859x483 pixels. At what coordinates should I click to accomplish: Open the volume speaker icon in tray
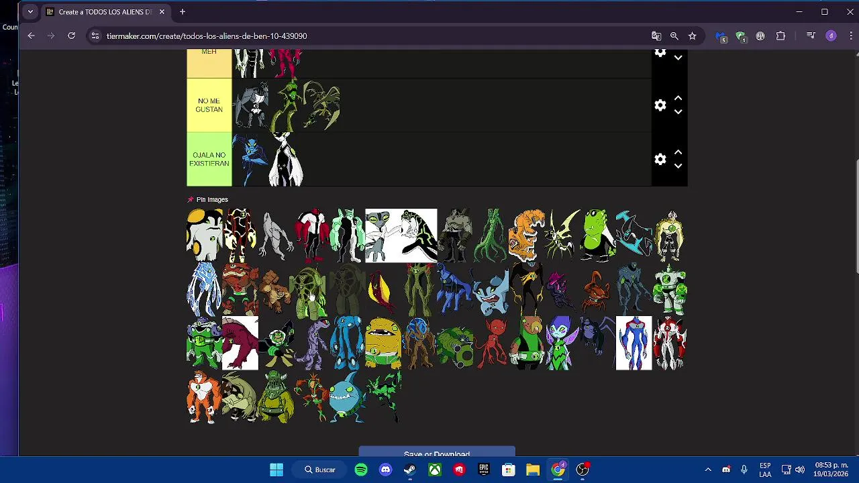coord(799,470)
